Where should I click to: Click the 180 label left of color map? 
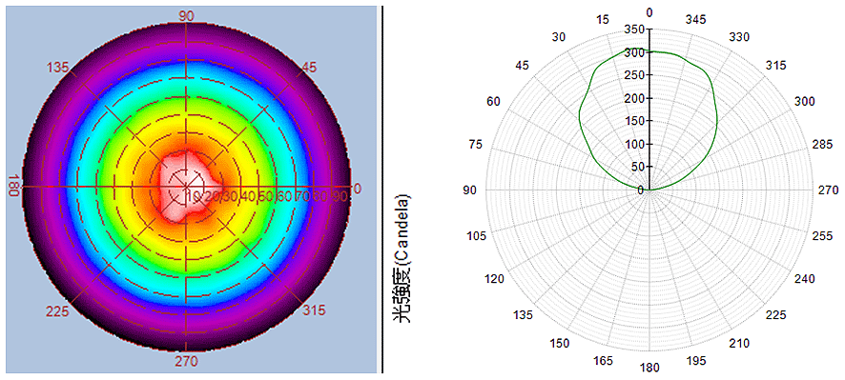point(14,187)
